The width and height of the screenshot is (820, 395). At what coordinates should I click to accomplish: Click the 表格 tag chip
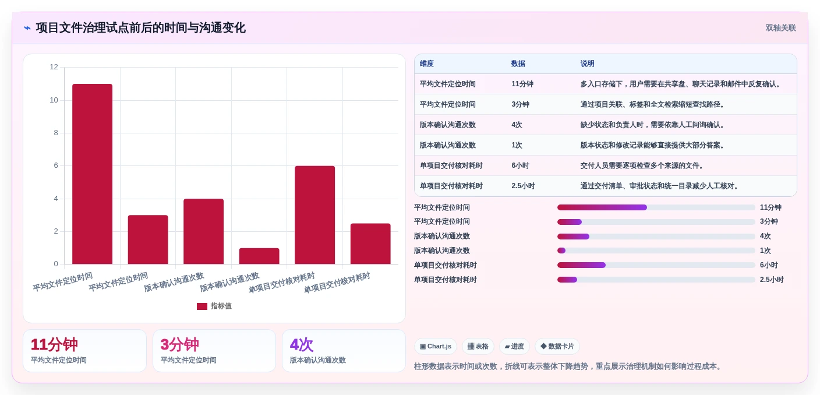click(478, 347)
